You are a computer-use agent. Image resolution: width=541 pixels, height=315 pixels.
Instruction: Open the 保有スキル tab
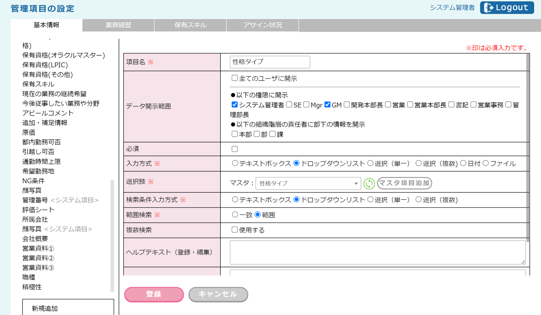[x=190, y=25]
